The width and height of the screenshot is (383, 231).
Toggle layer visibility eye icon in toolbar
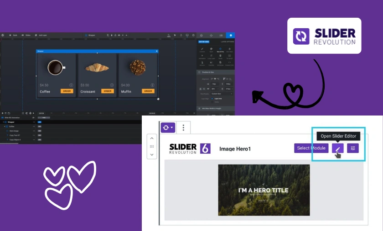tap(119, 35)
